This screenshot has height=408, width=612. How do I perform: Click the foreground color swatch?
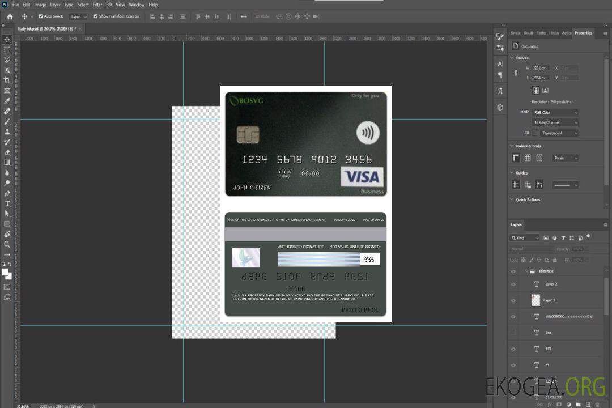[5, 272]
